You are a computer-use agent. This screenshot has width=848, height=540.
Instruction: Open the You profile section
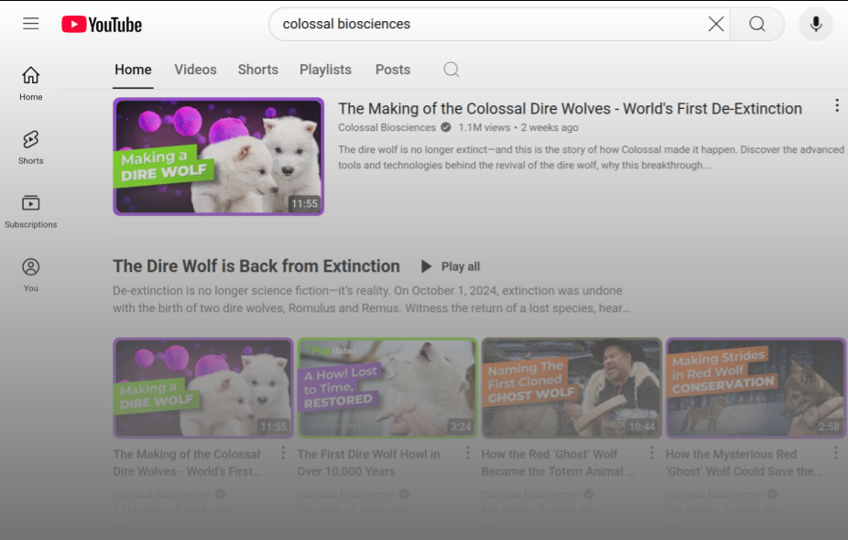[x=31, y=275]
